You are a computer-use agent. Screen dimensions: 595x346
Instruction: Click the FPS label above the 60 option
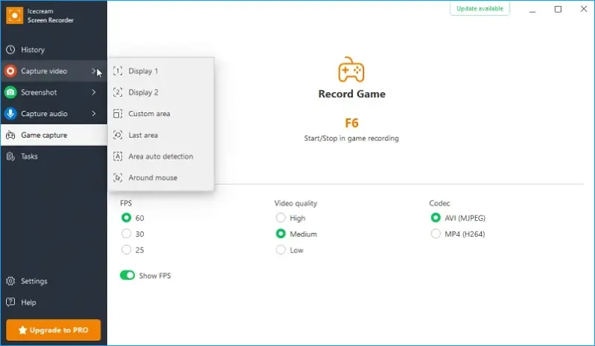click(x=126, y=204)
